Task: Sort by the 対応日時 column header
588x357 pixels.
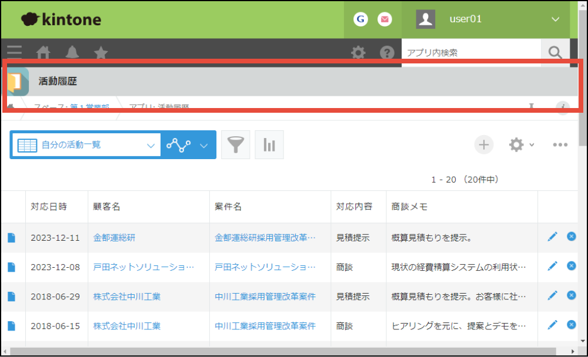Action: 49,207
